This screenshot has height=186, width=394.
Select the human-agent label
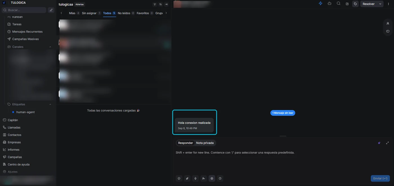pos(25,112)
